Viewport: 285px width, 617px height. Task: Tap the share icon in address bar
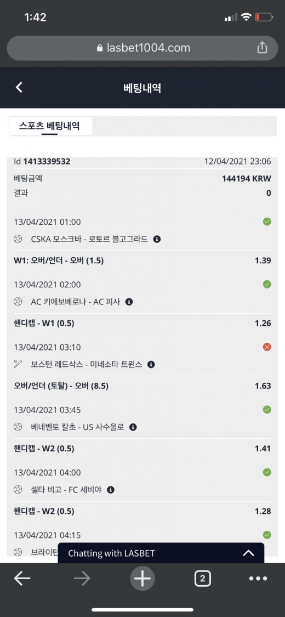pos(262,48)
